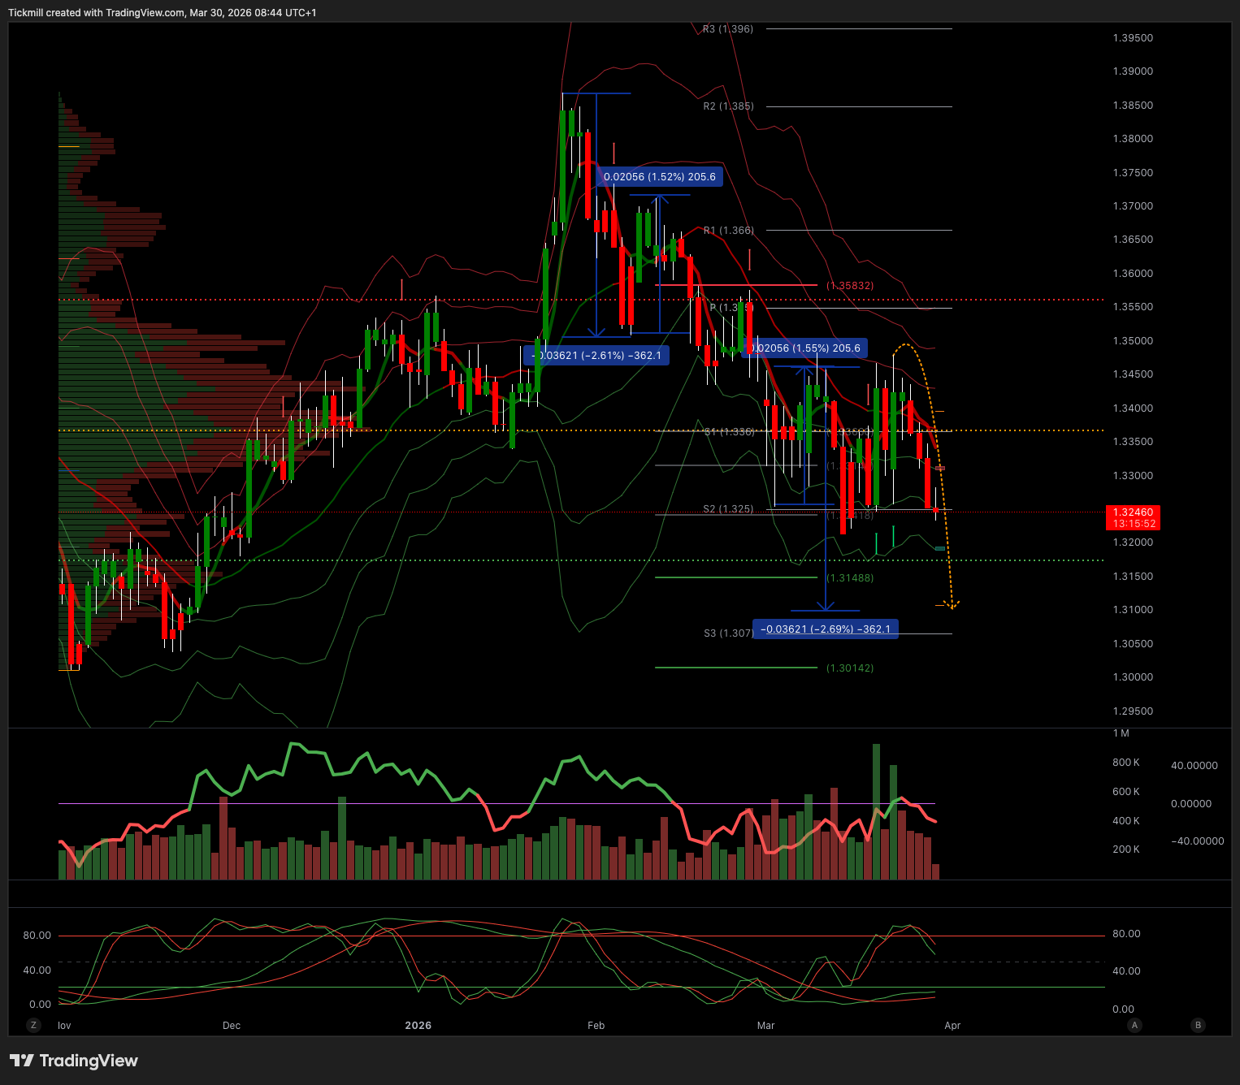Click the R3 (1.396) pivot label
This screenshot has width=1240, height=1085.
tap(728, 29)
